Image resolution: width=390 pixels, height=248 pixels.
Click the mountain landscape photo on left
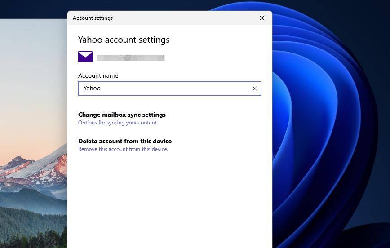[x=31, y=112]
